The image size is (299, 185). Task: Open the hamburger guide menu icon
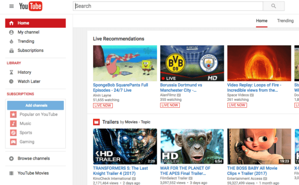[11, 6]
